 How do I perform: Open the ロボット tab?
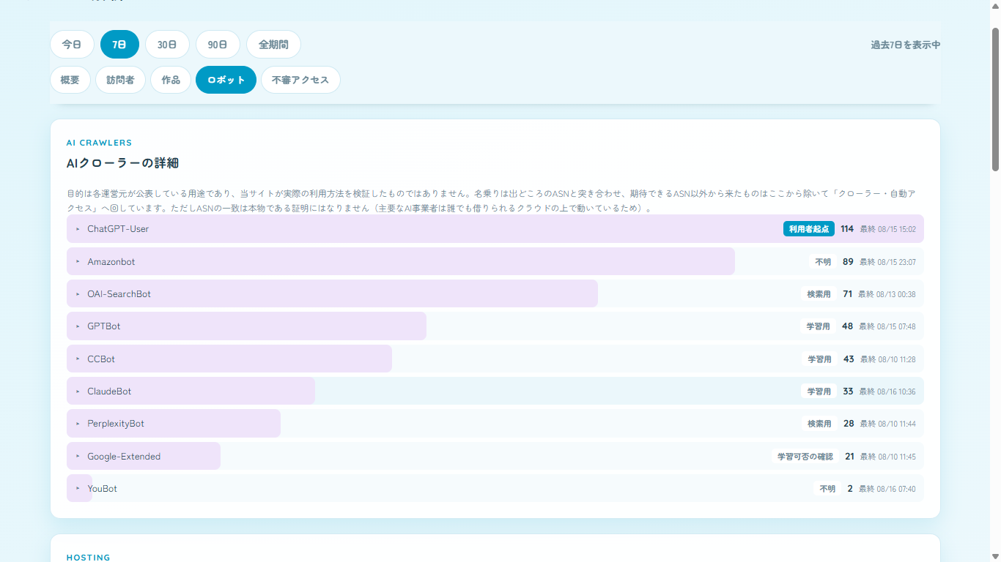[226, 80]
